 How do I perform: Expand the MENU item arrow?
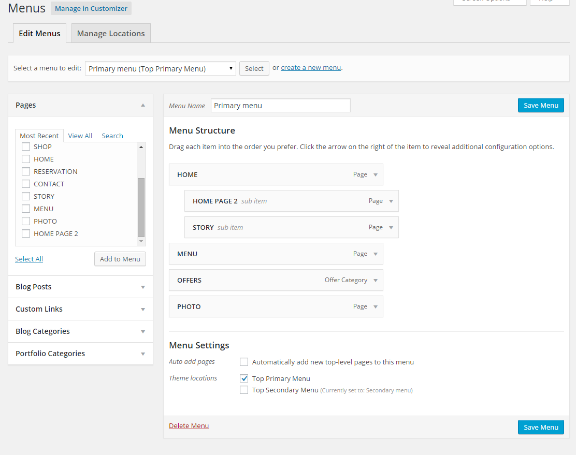[376, 254]
